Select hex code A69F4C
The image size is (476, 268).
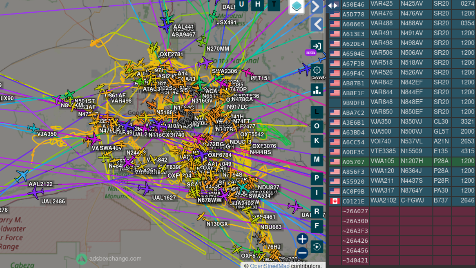(x=353, y=73)
